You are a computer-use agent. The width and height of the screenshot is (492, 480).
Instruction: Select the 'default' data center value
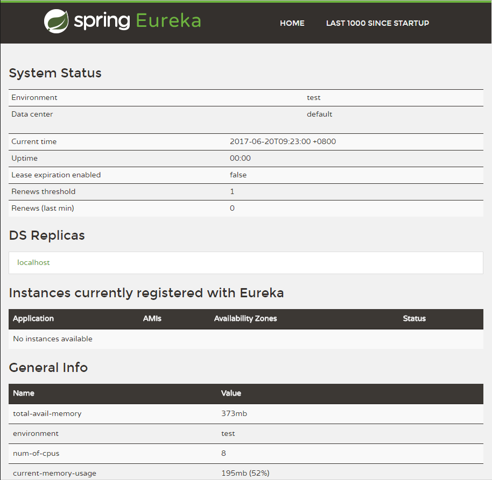point(319,114)
